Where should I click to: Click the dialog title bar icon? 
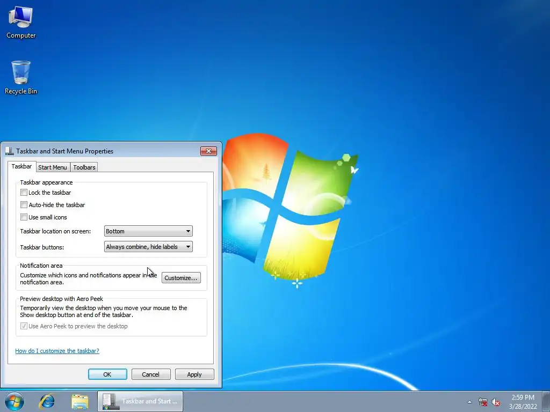click(x=10, y=151)
